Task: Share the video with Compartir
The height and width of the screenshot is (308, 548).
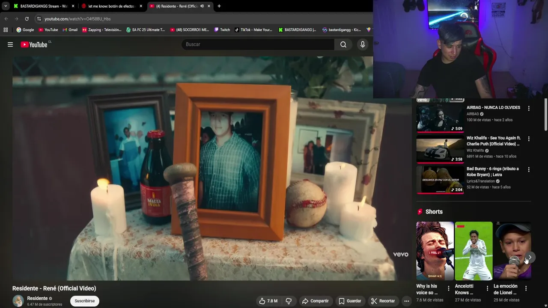Action: coord(315,301)
